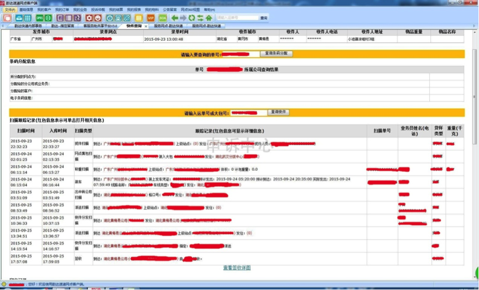The image size is (479, 290).
Task: Click the green SOA icon
Action: [x=163, y=18]
